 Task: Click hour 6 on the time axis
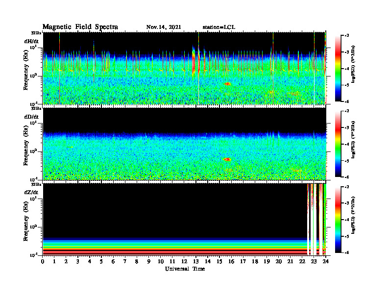(x=113, y=261)
